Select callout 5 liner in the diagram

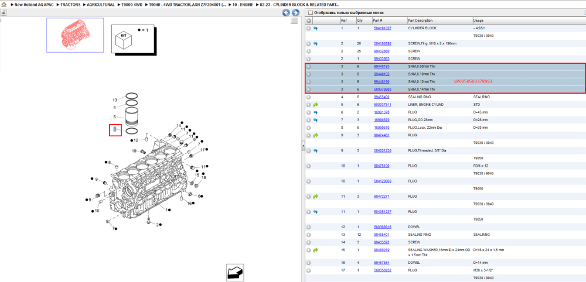click(x=115, y=117)
